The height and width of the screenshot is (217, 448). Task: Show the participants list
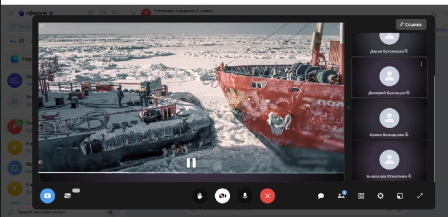coord(341,196)
